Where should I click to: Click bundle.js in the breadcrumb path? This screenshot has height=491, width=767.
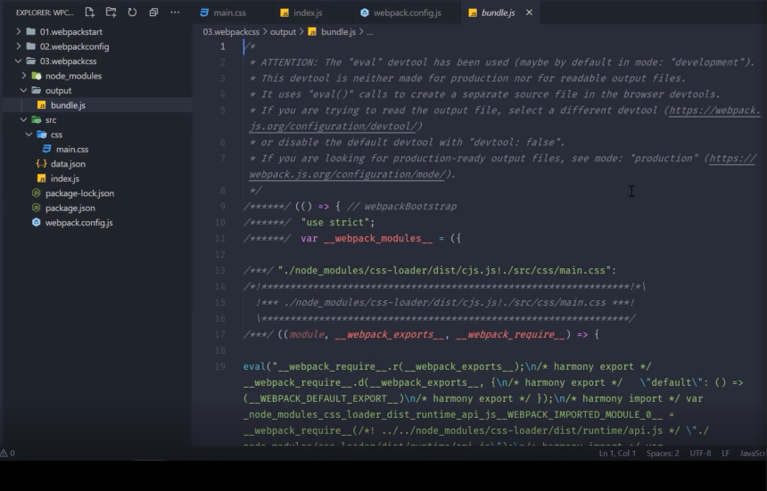point(338,32)
